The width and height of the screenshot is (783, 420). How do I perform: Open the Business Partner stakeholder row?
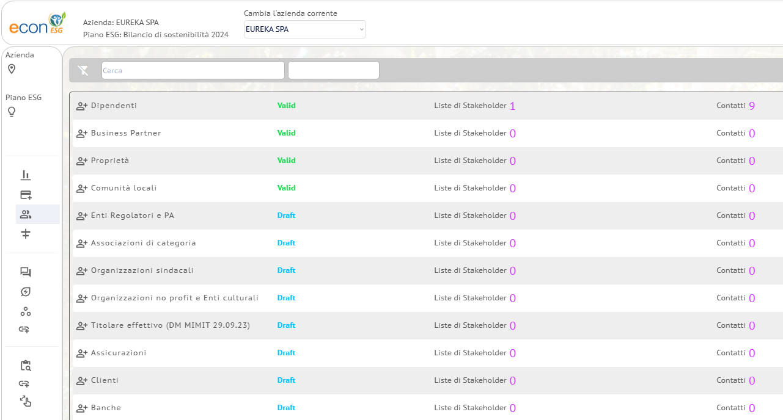[x=126, y=133]
